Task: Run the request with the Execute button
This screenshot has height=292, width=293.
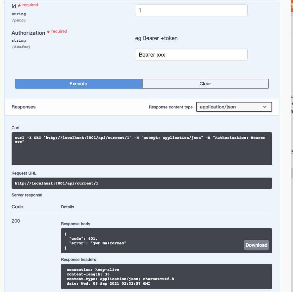Action: 78,84
